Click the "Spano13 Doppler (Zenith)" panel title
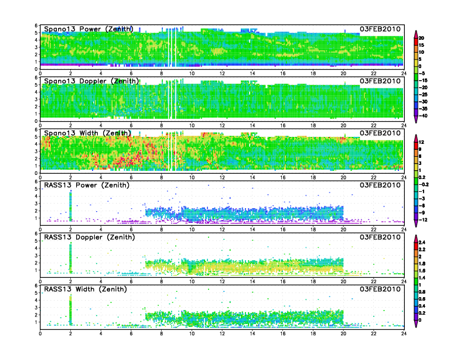This screenshot has height=358, width=464. tap(91, 81)
